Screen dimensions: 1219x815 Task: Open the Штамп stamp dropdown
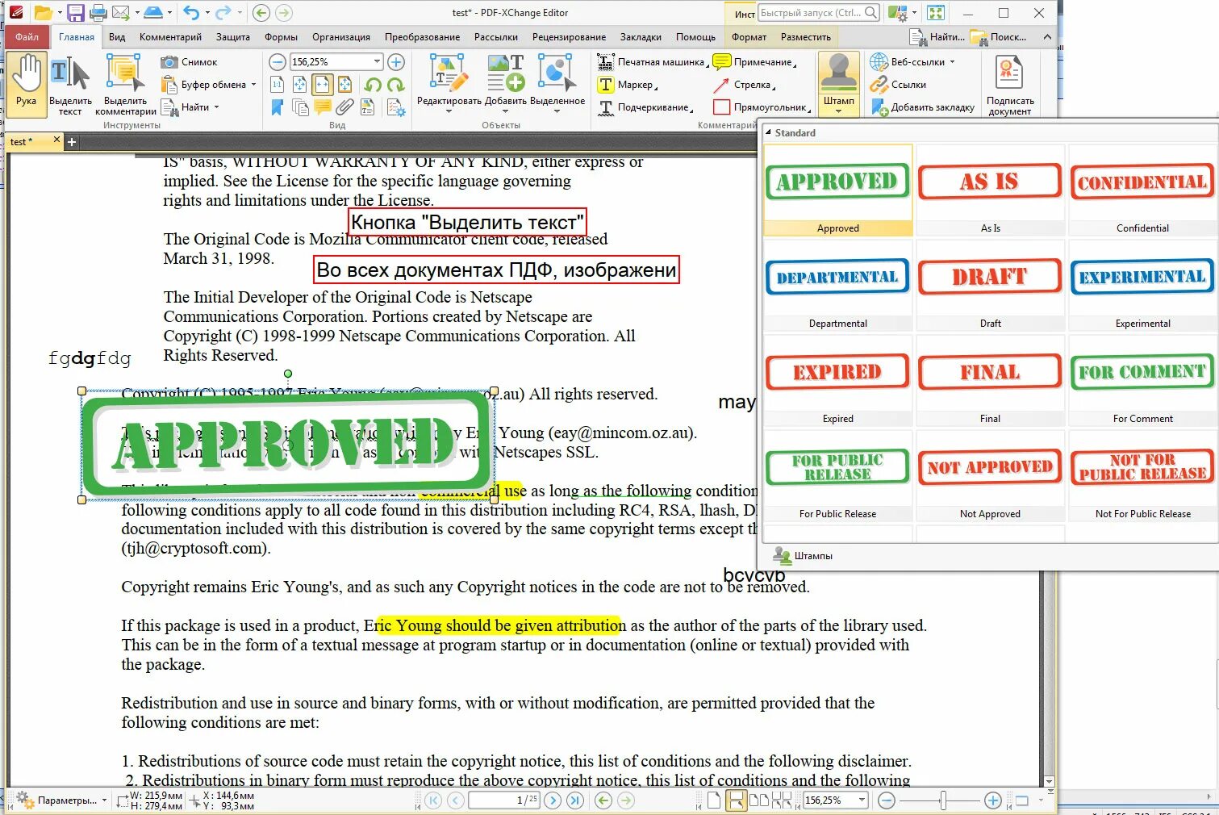point(839,111)
